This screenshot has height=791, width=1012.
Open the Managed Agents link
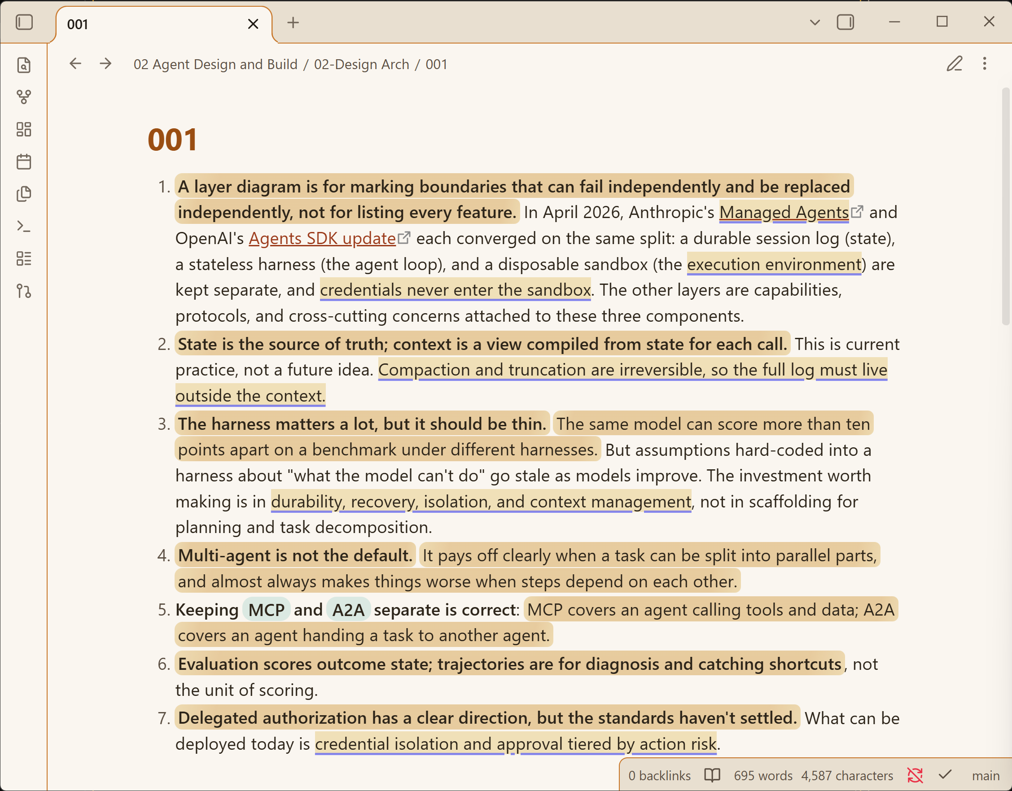(784, 212)
